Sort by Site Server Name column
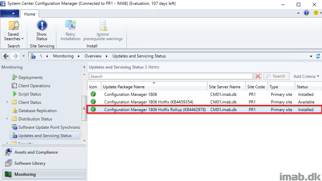The width and height of the screenshot is (322, 181). 227,87
